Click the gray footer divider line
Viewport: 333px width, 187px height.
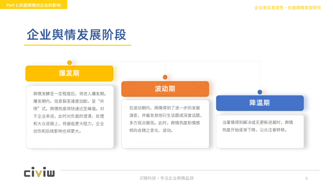(189, 170)
